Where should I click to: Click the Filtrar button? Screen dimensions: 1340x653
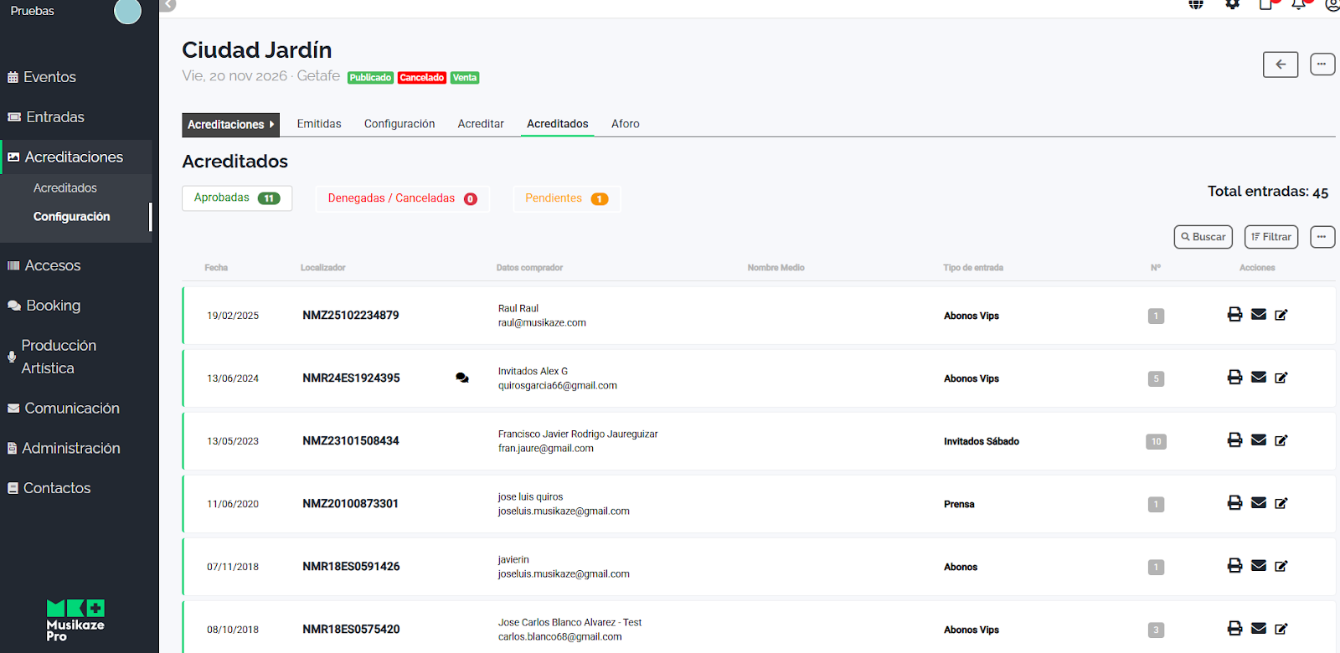(1270, 237)
